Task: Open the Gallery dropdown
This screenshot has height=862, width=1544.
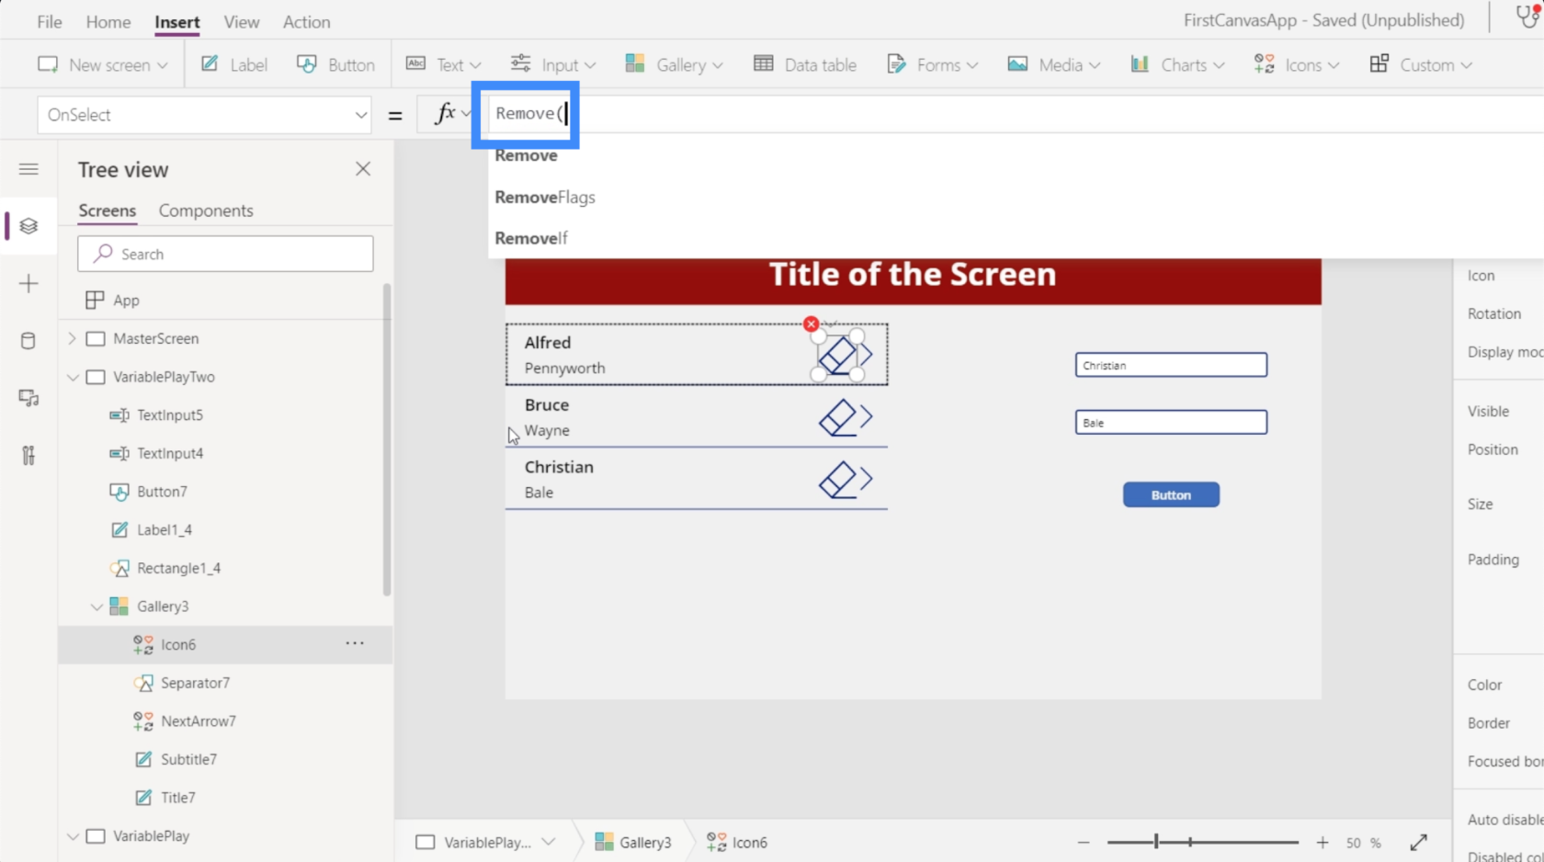Action: pyautogui.click(x=675, y=64)
